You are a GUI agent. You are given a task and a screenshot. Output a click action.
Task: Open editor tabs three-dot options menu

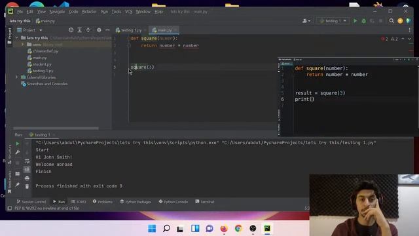click(410, 30)
